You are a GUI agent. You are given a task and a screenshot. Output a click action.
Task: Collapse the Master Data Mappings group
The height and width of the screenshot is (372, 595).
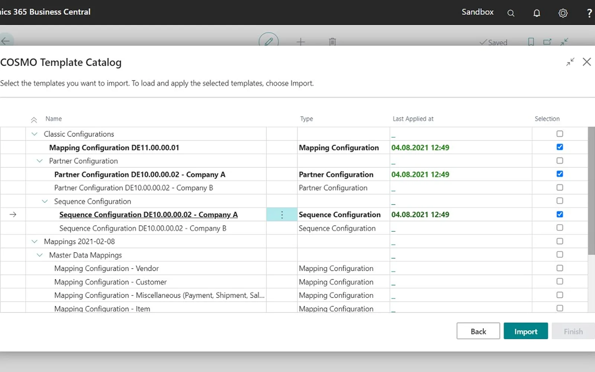[x=40, y=255]
